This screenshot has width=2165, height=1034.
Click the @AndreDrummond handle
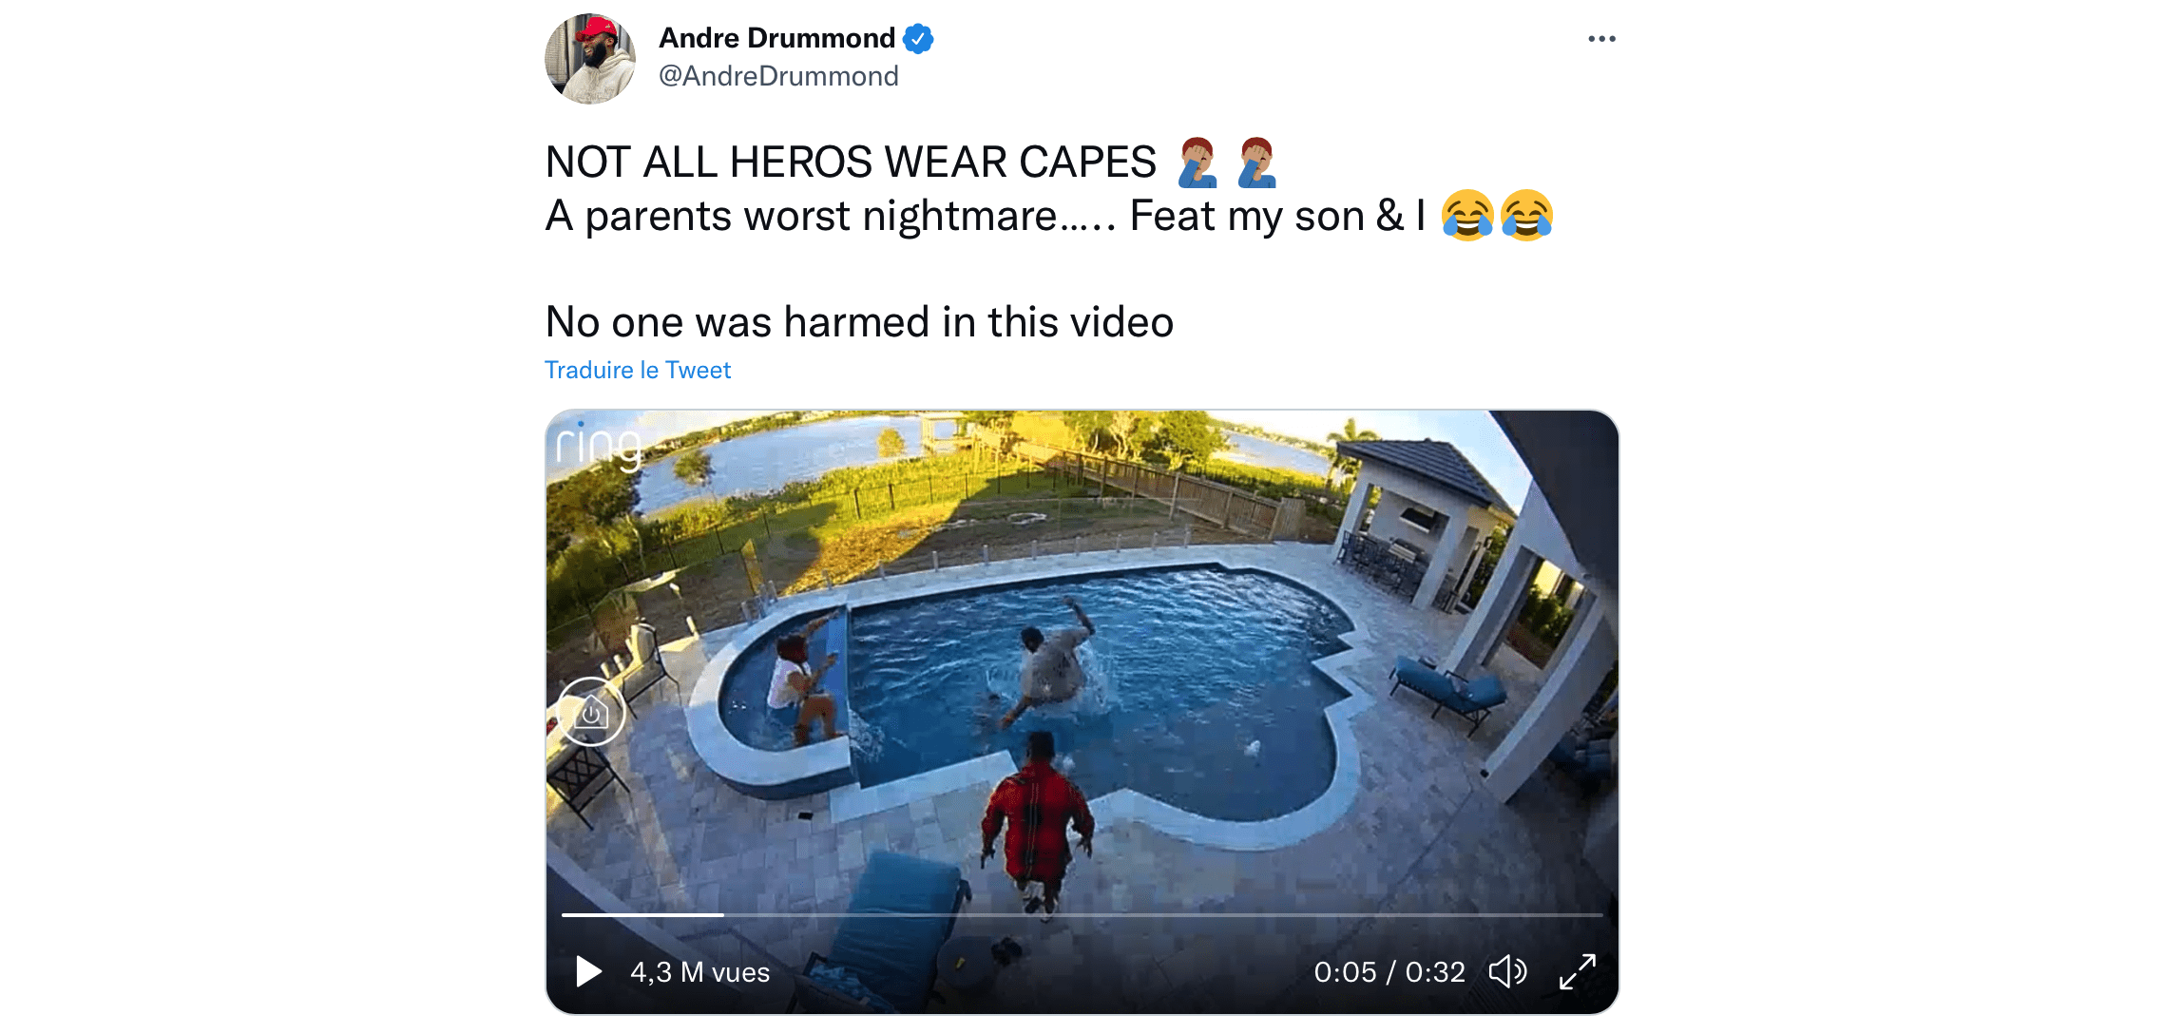(x=778, y=76)
